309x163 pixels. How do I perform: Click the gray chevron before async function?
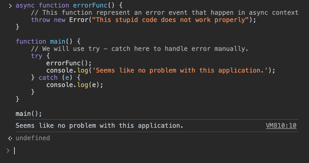pos(10,6)
